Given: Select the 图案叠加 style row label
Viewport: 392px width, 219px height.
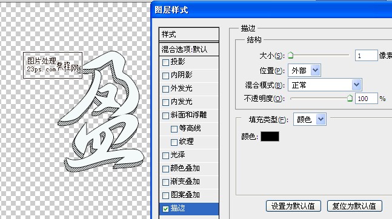Looking at the screenshot, I should point(185,195).
